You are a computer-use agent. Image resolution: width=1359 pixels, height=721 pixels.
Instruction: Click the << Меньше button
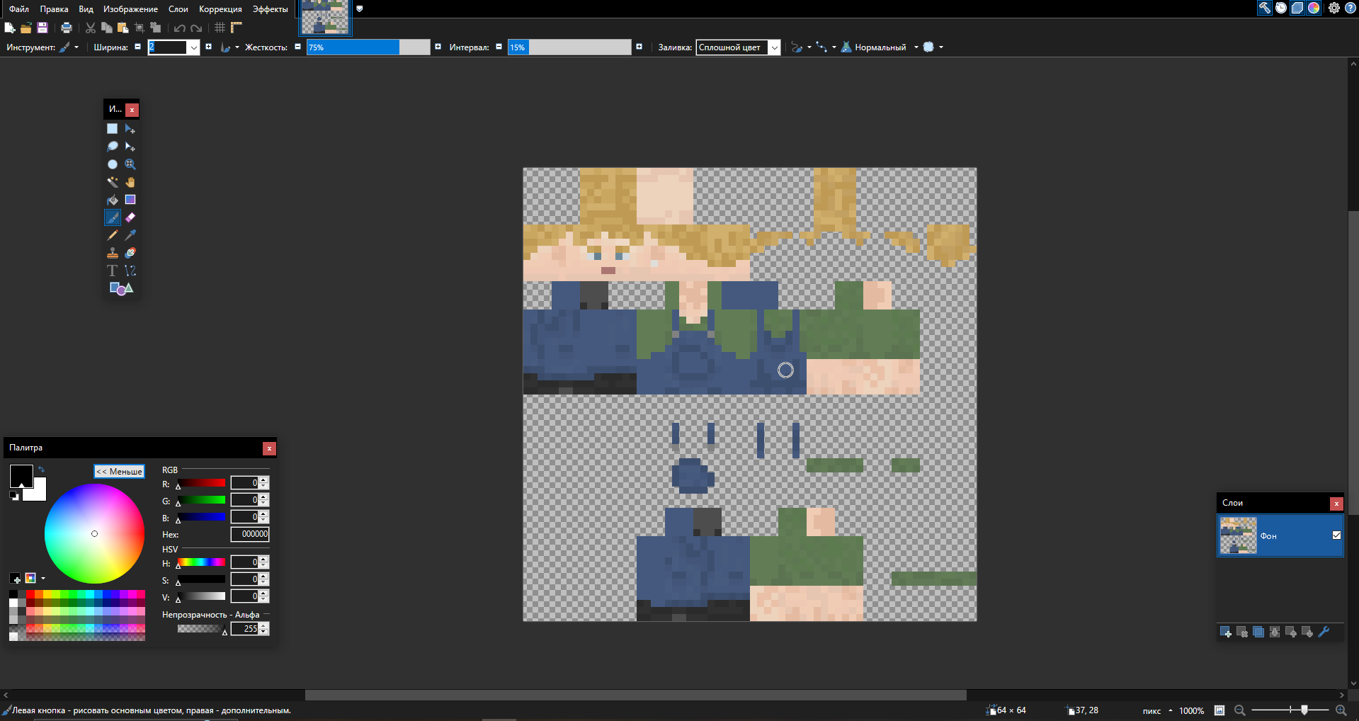point(119,472)
